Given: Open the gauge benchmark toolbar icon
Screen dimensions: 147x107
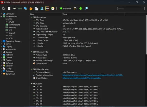Looking at the screenshot, I should (x=53, y=8).
